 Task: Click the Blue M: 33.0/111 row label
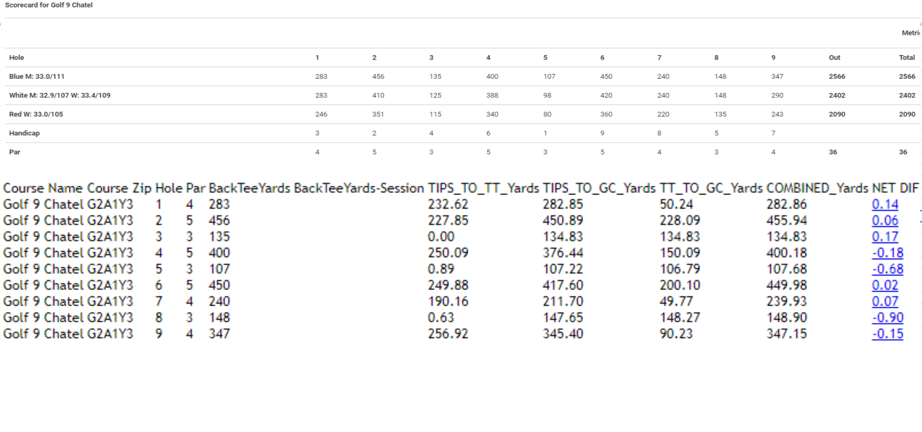[36, 76]
